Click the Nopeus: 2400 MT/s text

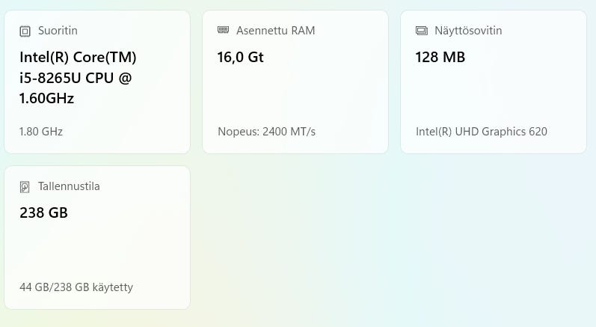266,132
